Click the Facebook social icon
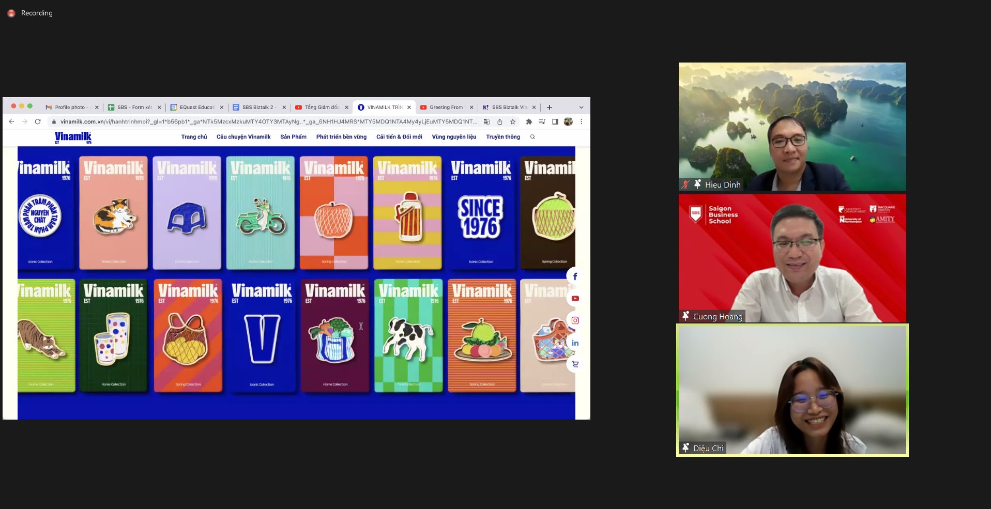The width and height of the screenshot is (991, 509). coord(575,276)
